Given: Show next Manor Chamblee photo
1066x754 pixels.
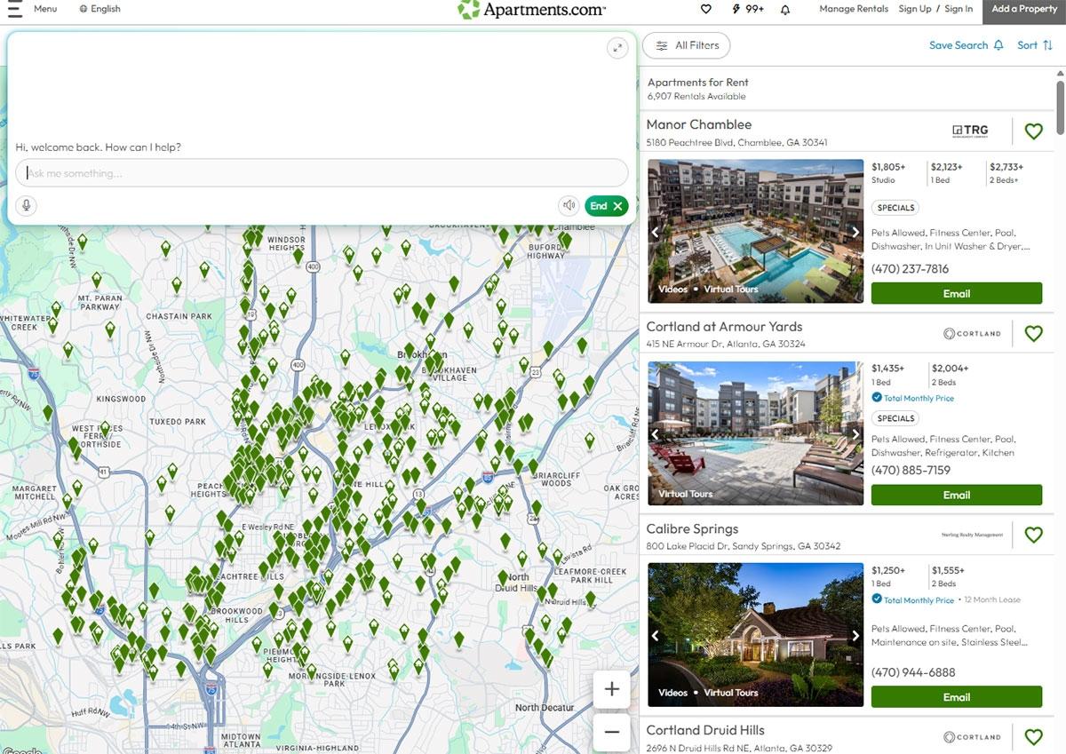Looking at the screenshot, I should 855,233.
